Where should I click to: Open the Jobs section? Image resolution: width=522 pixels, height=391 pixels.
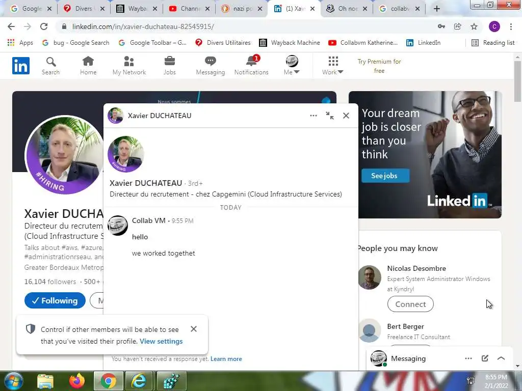tap(169, 66)
